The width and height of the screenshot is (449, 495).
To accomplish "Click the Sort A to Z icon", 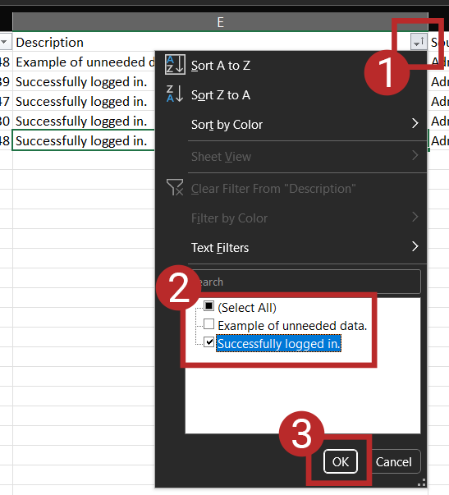I will [175, 65].
